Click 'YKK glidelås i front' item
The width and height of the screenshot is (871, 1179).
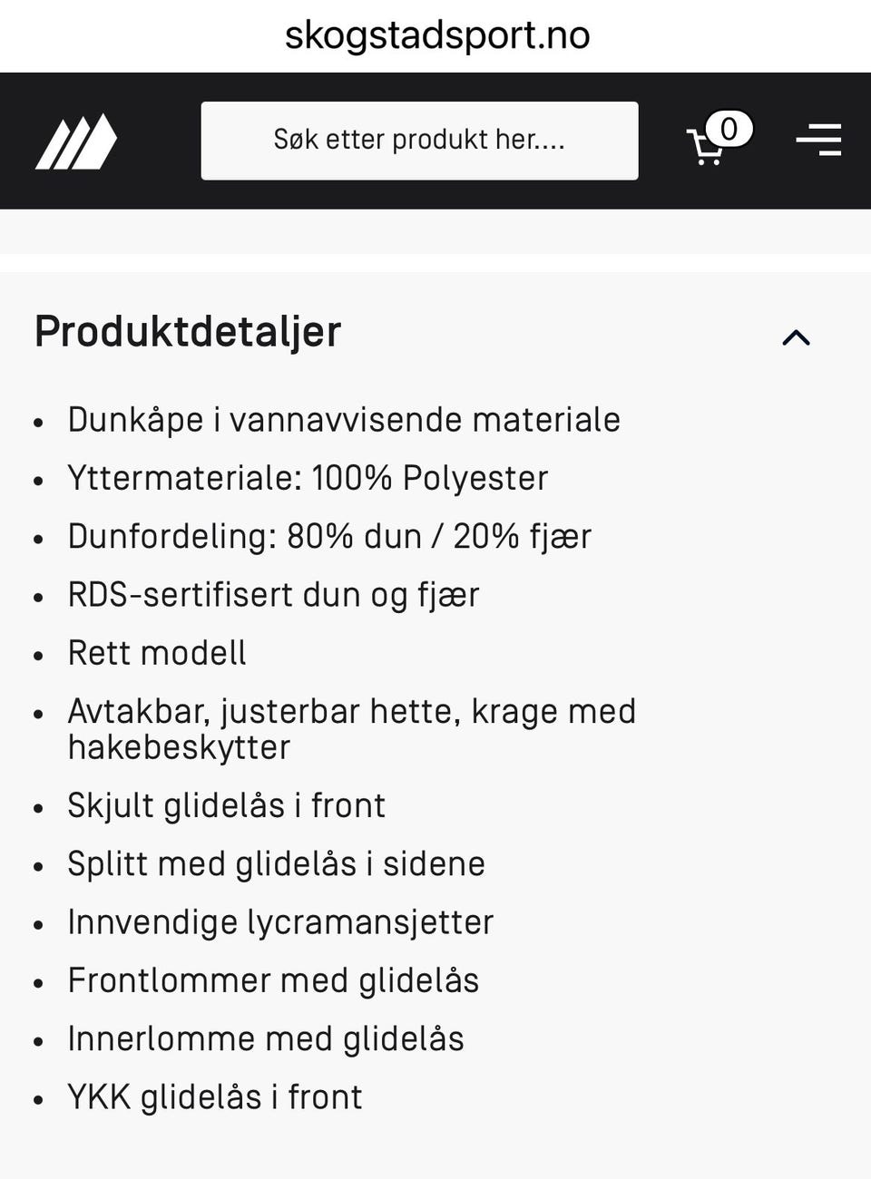[215, 1096]
